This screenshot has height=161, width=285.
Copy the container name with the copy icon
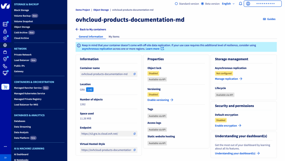click(134, 74)
